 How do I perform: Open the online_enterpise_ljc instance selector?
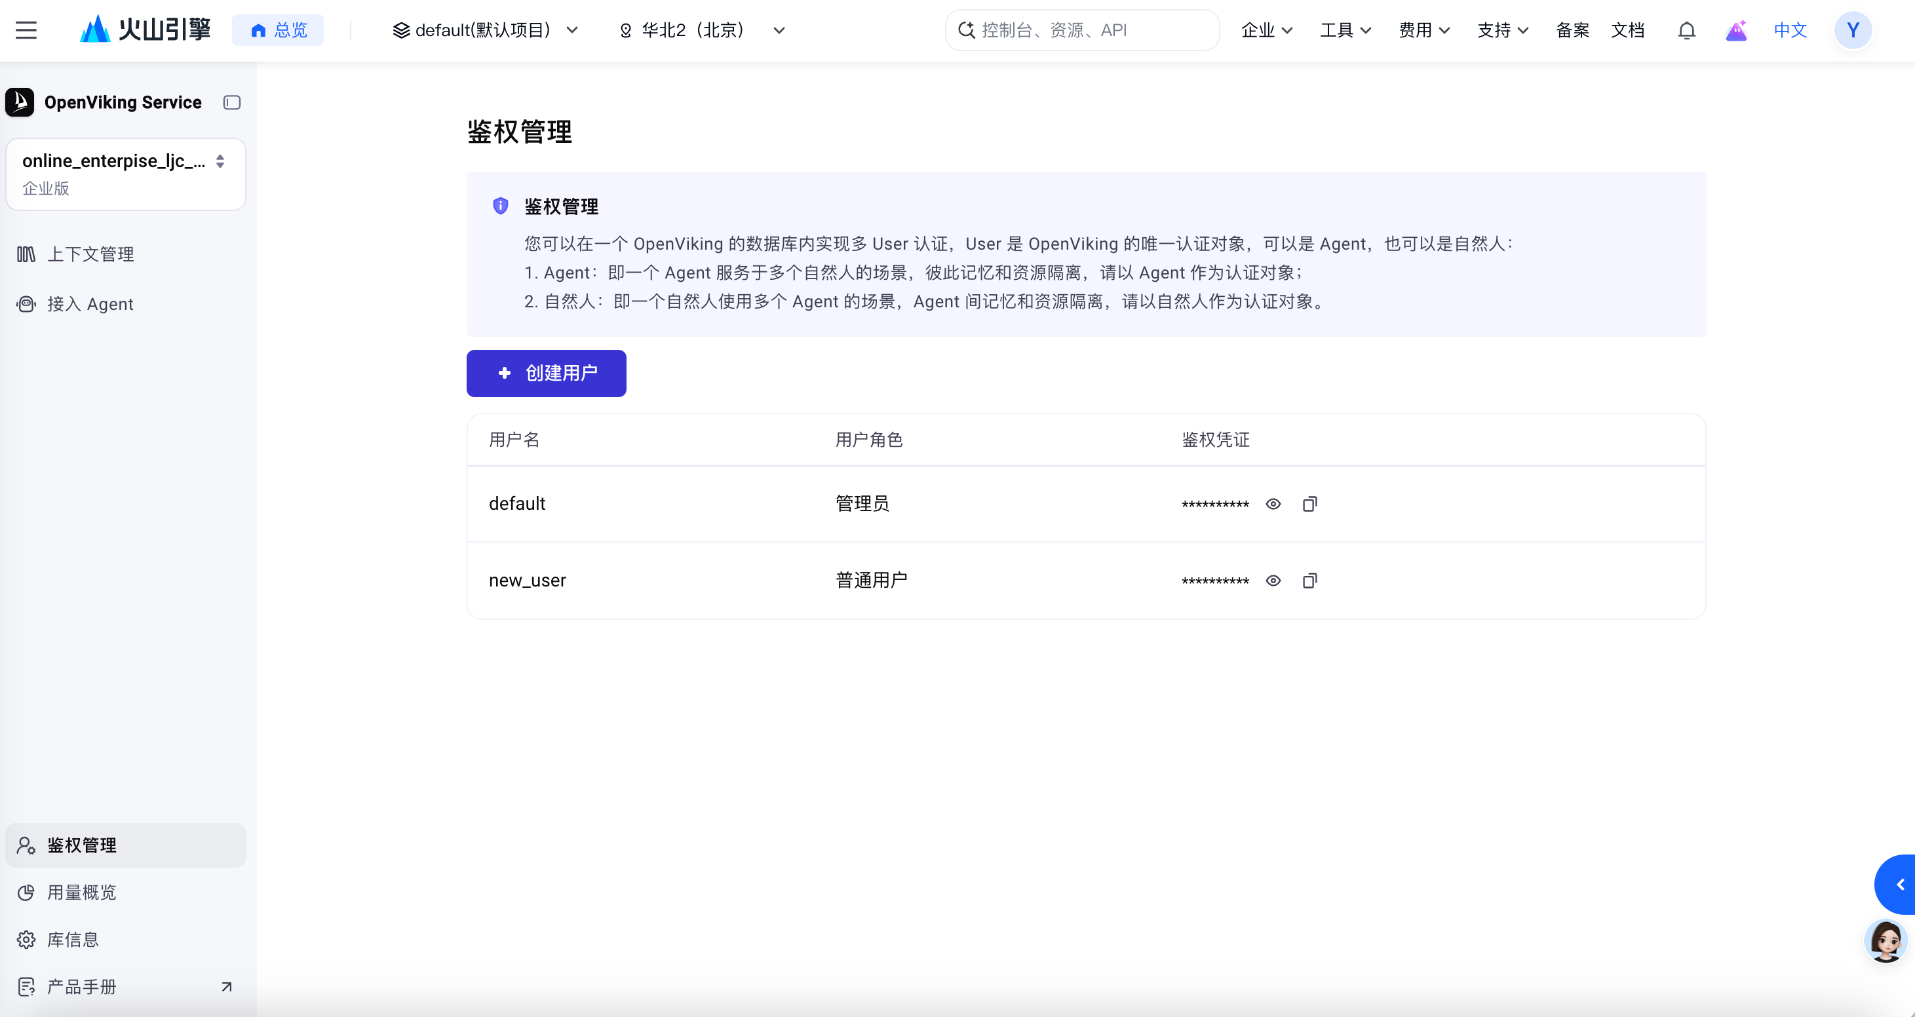coord(126,174)
